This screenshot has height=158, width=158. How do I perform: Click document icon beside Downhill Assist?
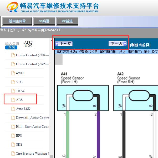tap(13, 118)
